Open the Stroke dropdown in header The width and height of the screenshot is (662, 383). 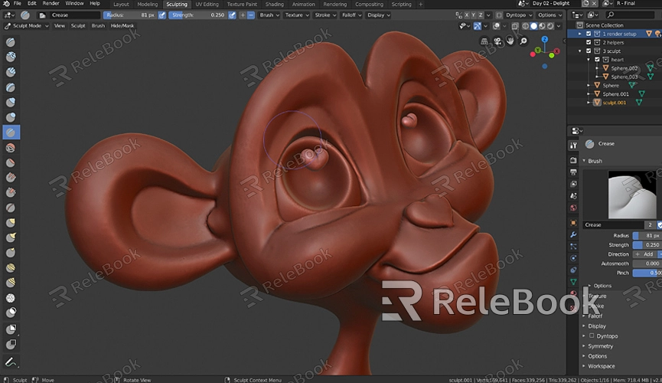[x=325, y=15]
